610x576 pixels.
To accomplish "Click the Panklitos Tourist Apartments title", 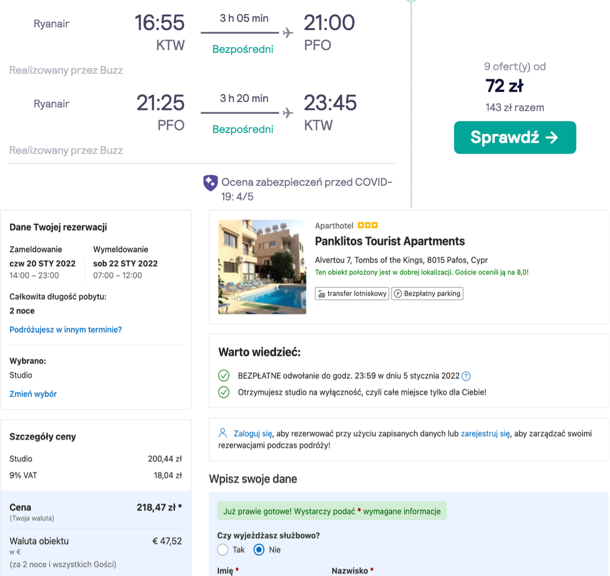I will 390,241.
